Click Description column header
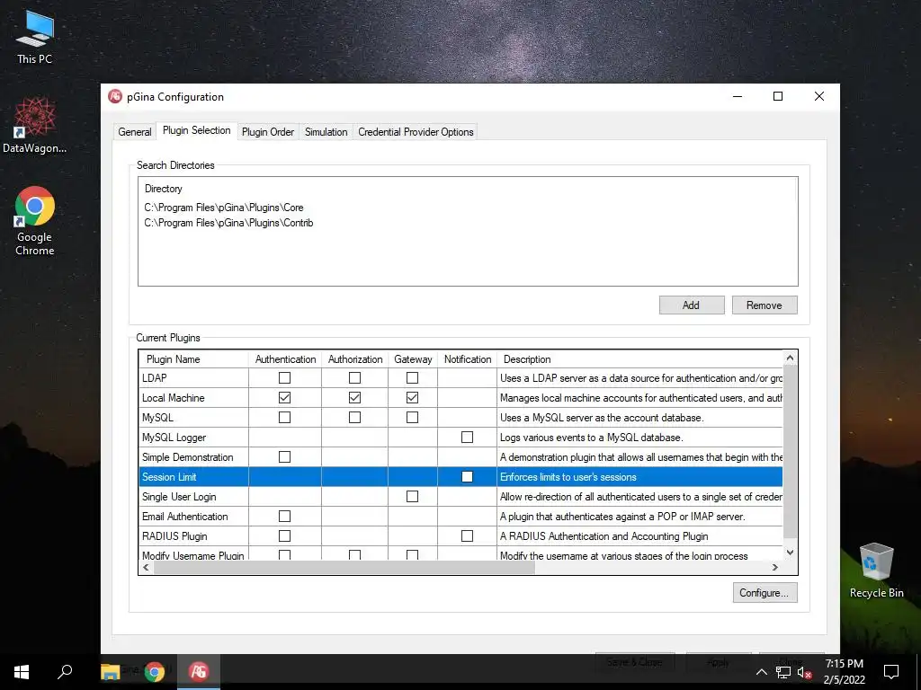The height and width of the screenshot is (690, 921). pyautogui.click(x=640, y=359)
